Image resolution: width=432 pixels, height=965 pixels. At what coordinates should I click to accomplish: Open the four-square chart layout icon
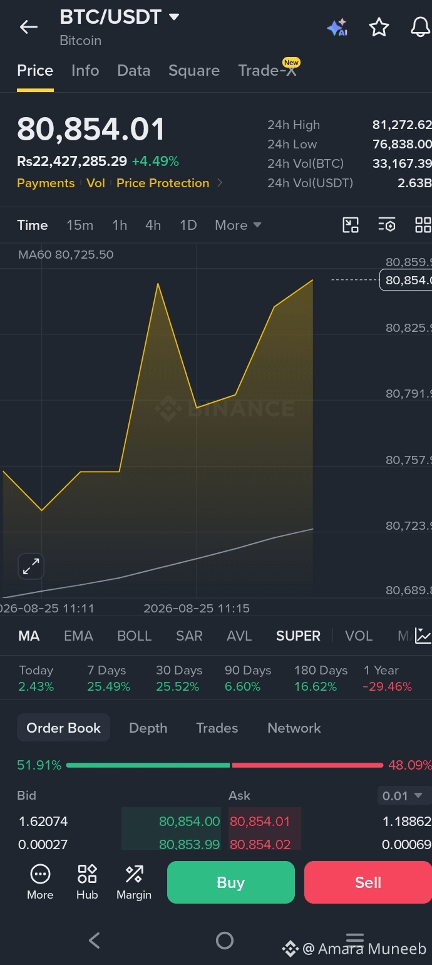coord(423,225)
